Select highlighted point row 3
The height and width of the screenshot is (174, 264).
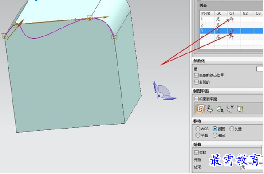click(231, 31)
